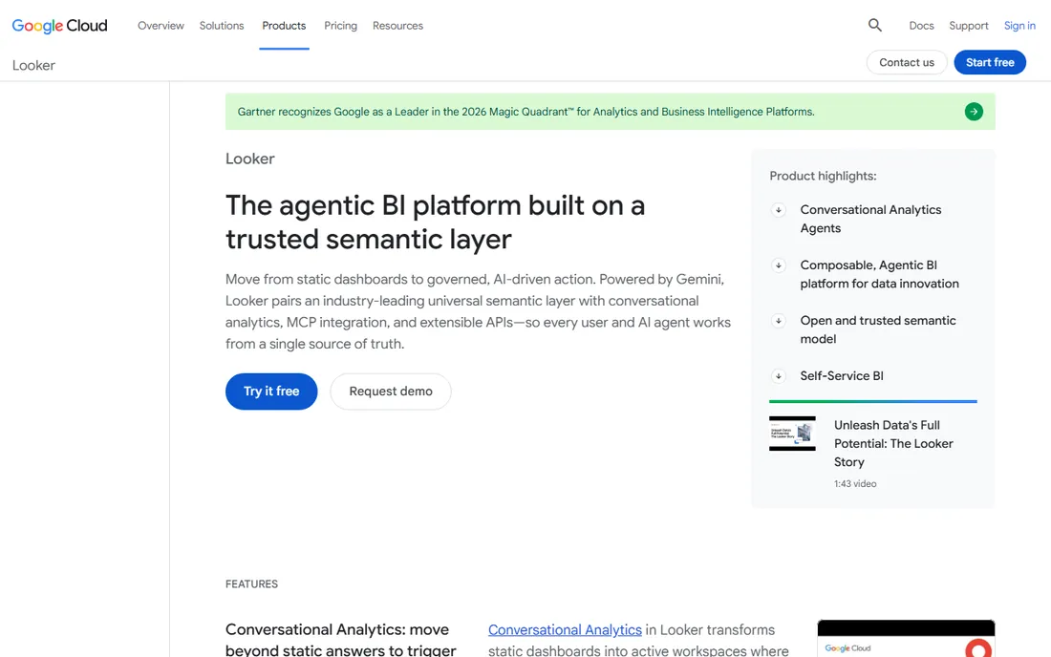1051x657 pixels.
Task: Open the Overview menu item
Action: tap(161, 26)
